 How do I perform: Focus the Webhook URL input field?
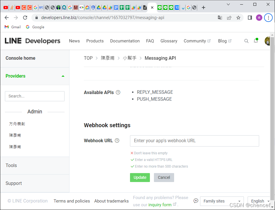point(195,141)
